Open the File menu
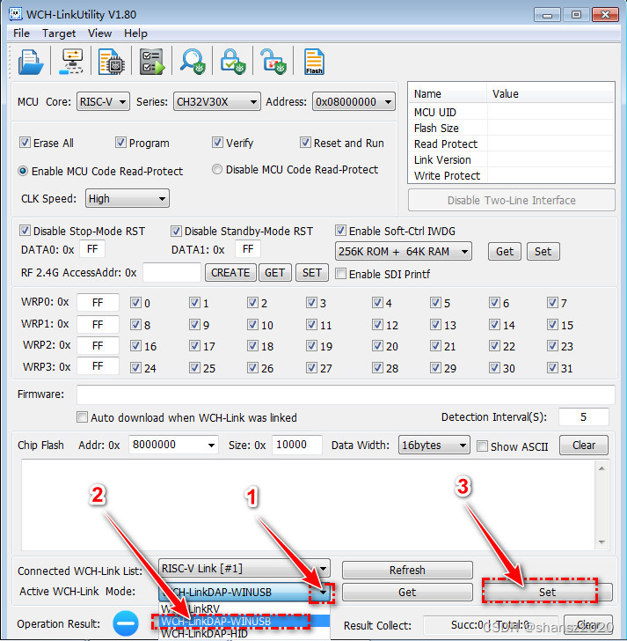 tap(21, 33)
